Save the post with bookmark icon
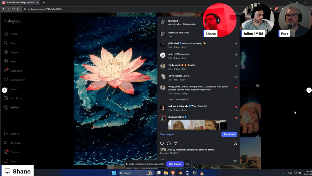This screenshot has width=312, height=176. pyautogui.click(x=235, y=143)
